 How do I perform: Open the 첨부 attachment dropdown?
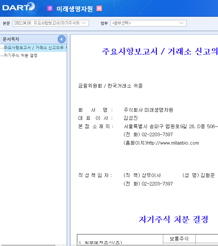click(x=148, y=23)
